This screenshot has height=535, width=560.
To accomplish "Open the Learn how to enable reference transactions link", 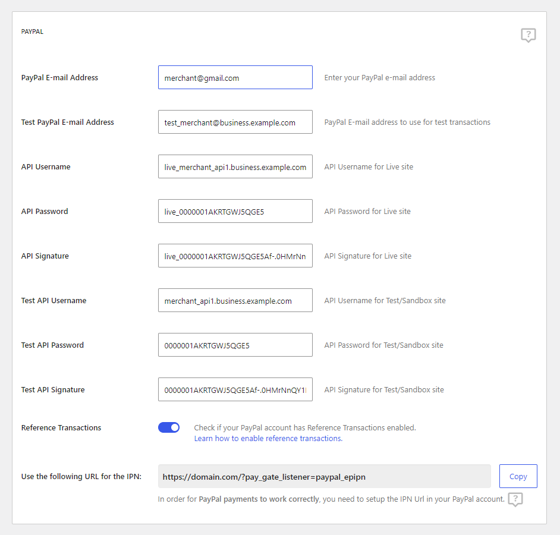I will point(268,438).
